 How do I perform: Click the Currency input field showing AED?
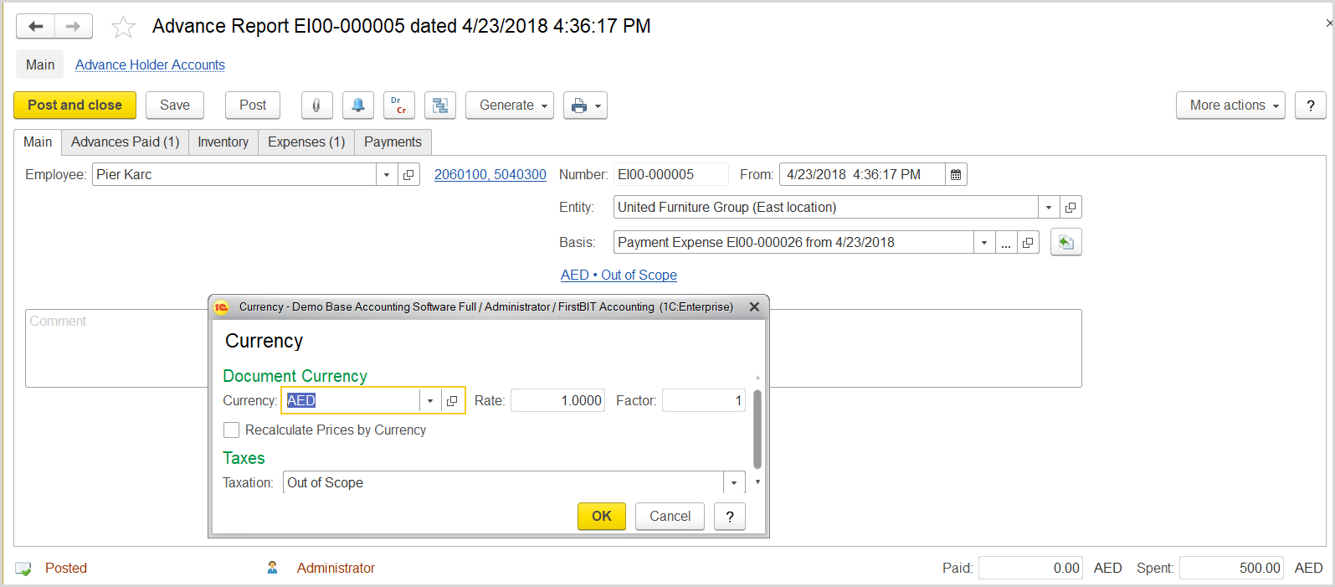coord(351,400)
